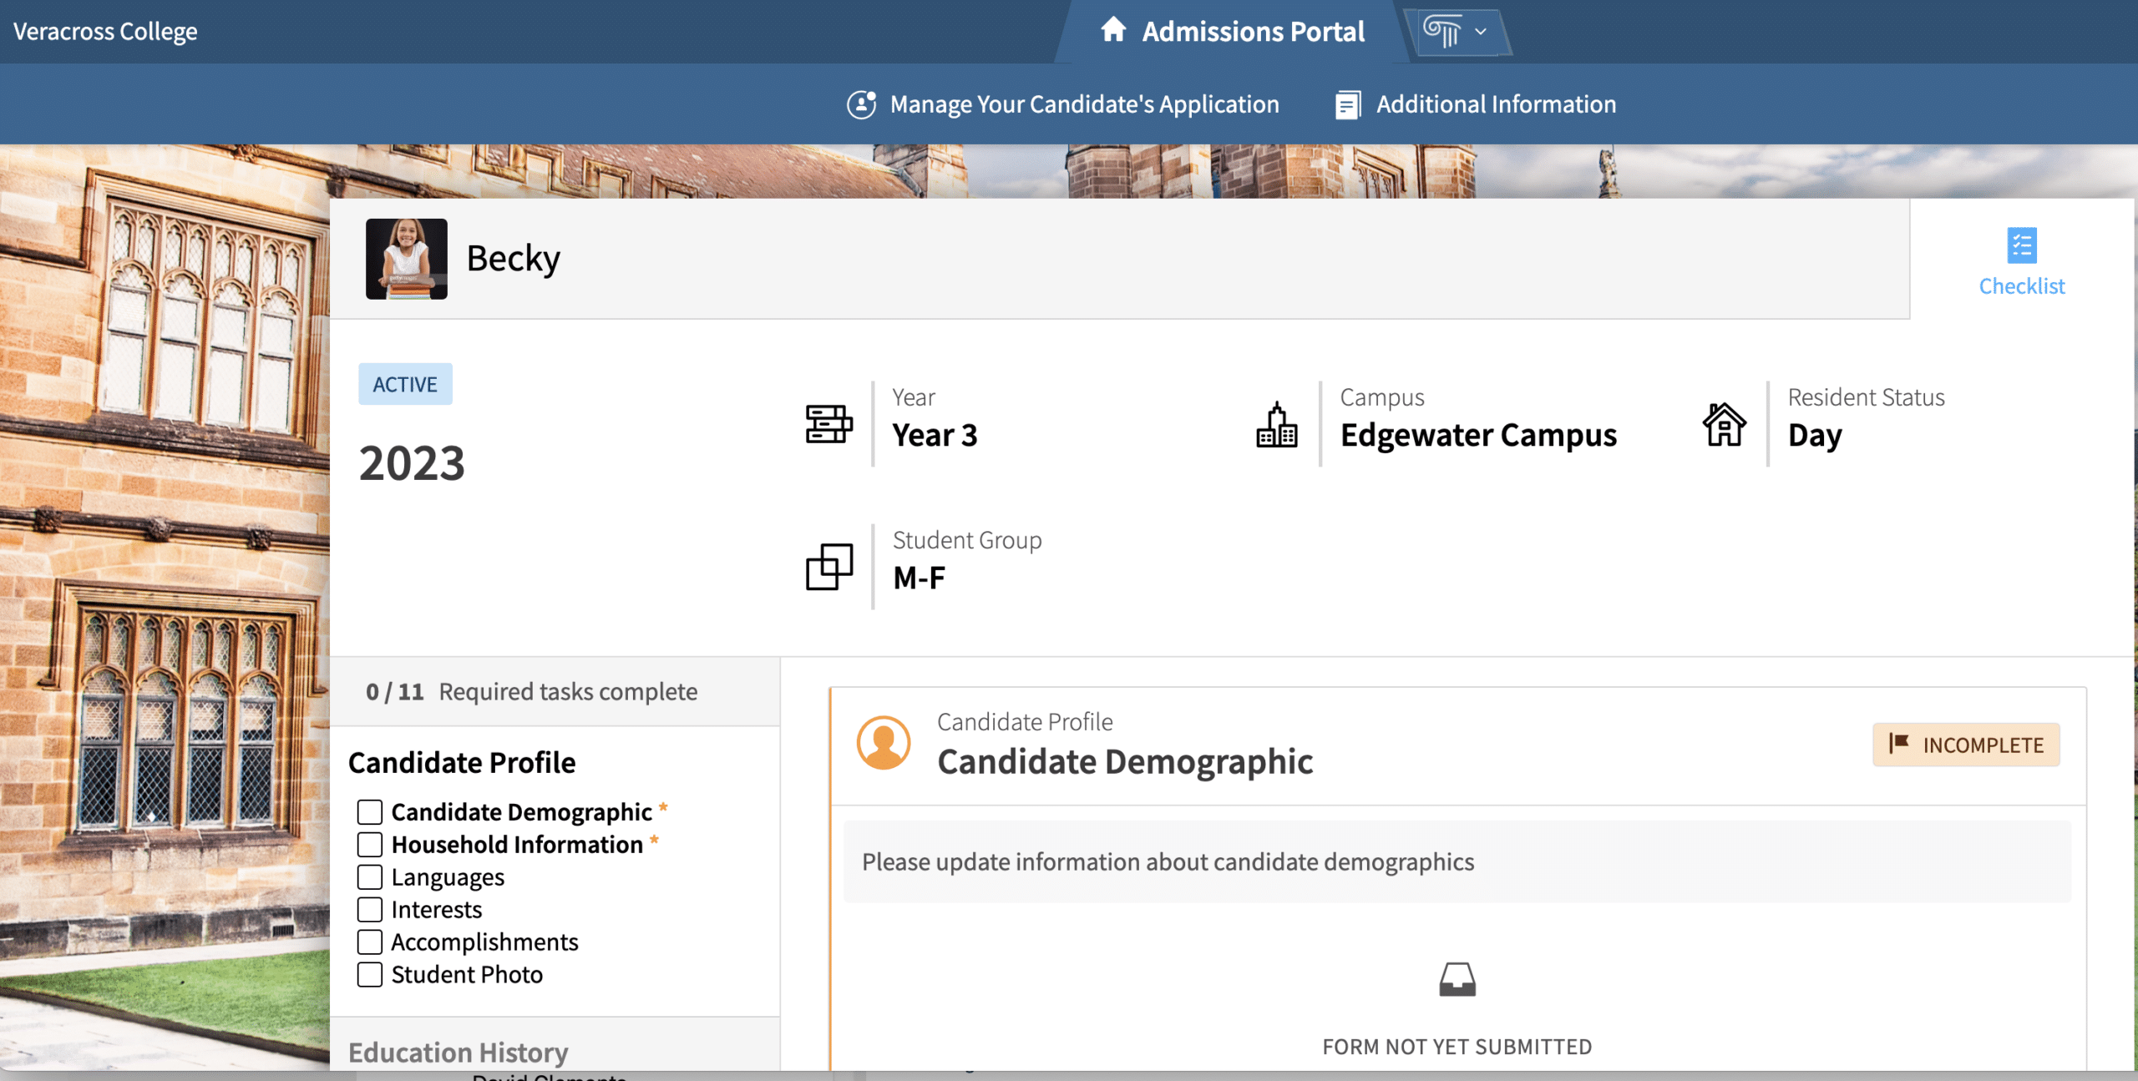Click the Campus building icon
The image size is (2138, 1081).
coord(1277,424)
